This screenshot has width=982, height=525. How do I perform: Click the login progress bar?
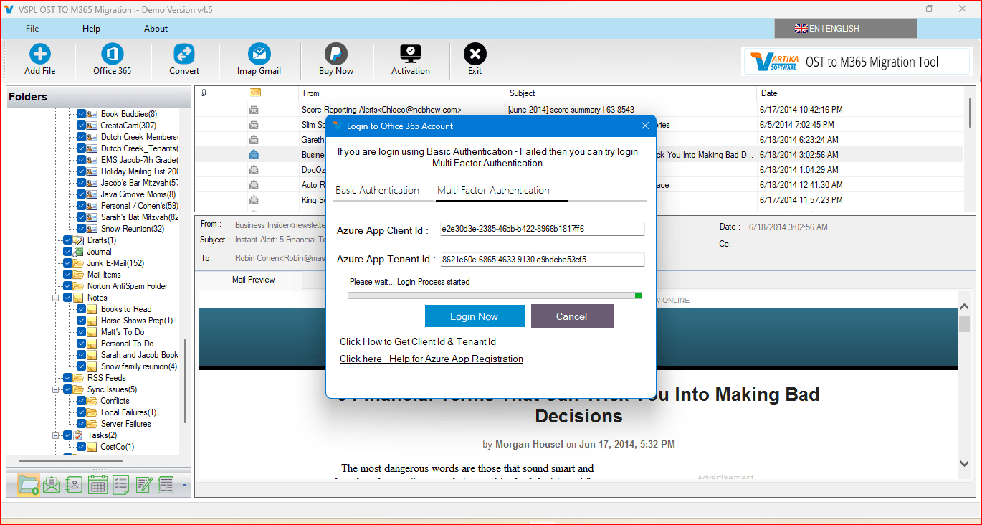pyautogui.click(x=495, y=295)
